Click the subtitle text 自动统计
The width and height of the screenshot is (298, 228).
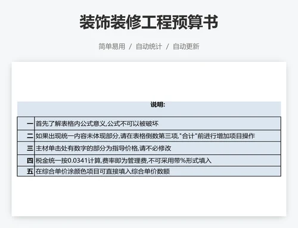click(x=149, y=46)
